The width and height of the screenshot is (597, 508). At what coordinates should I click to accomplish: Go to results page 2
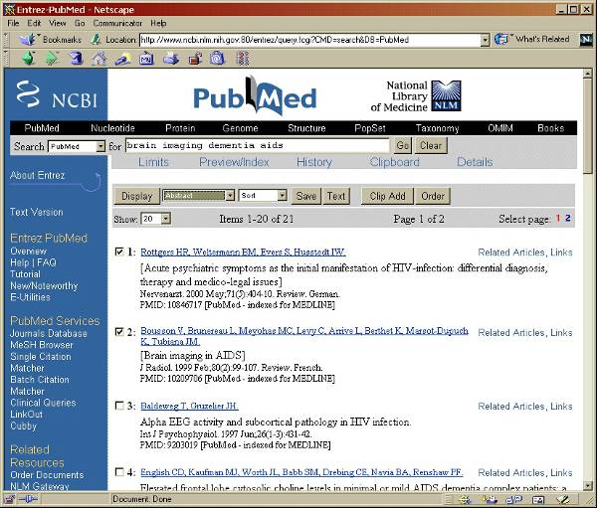coord(568,218)
